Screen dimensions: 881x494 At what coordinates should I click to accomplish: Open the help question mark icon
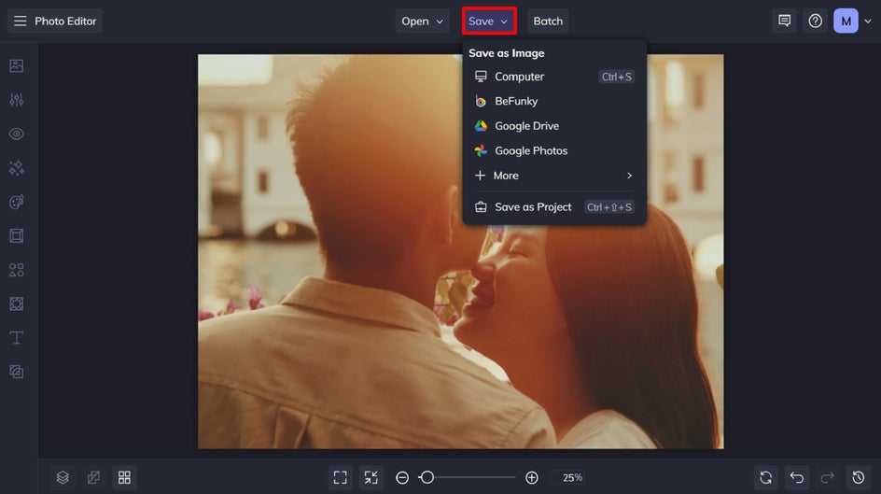point(815,21)
